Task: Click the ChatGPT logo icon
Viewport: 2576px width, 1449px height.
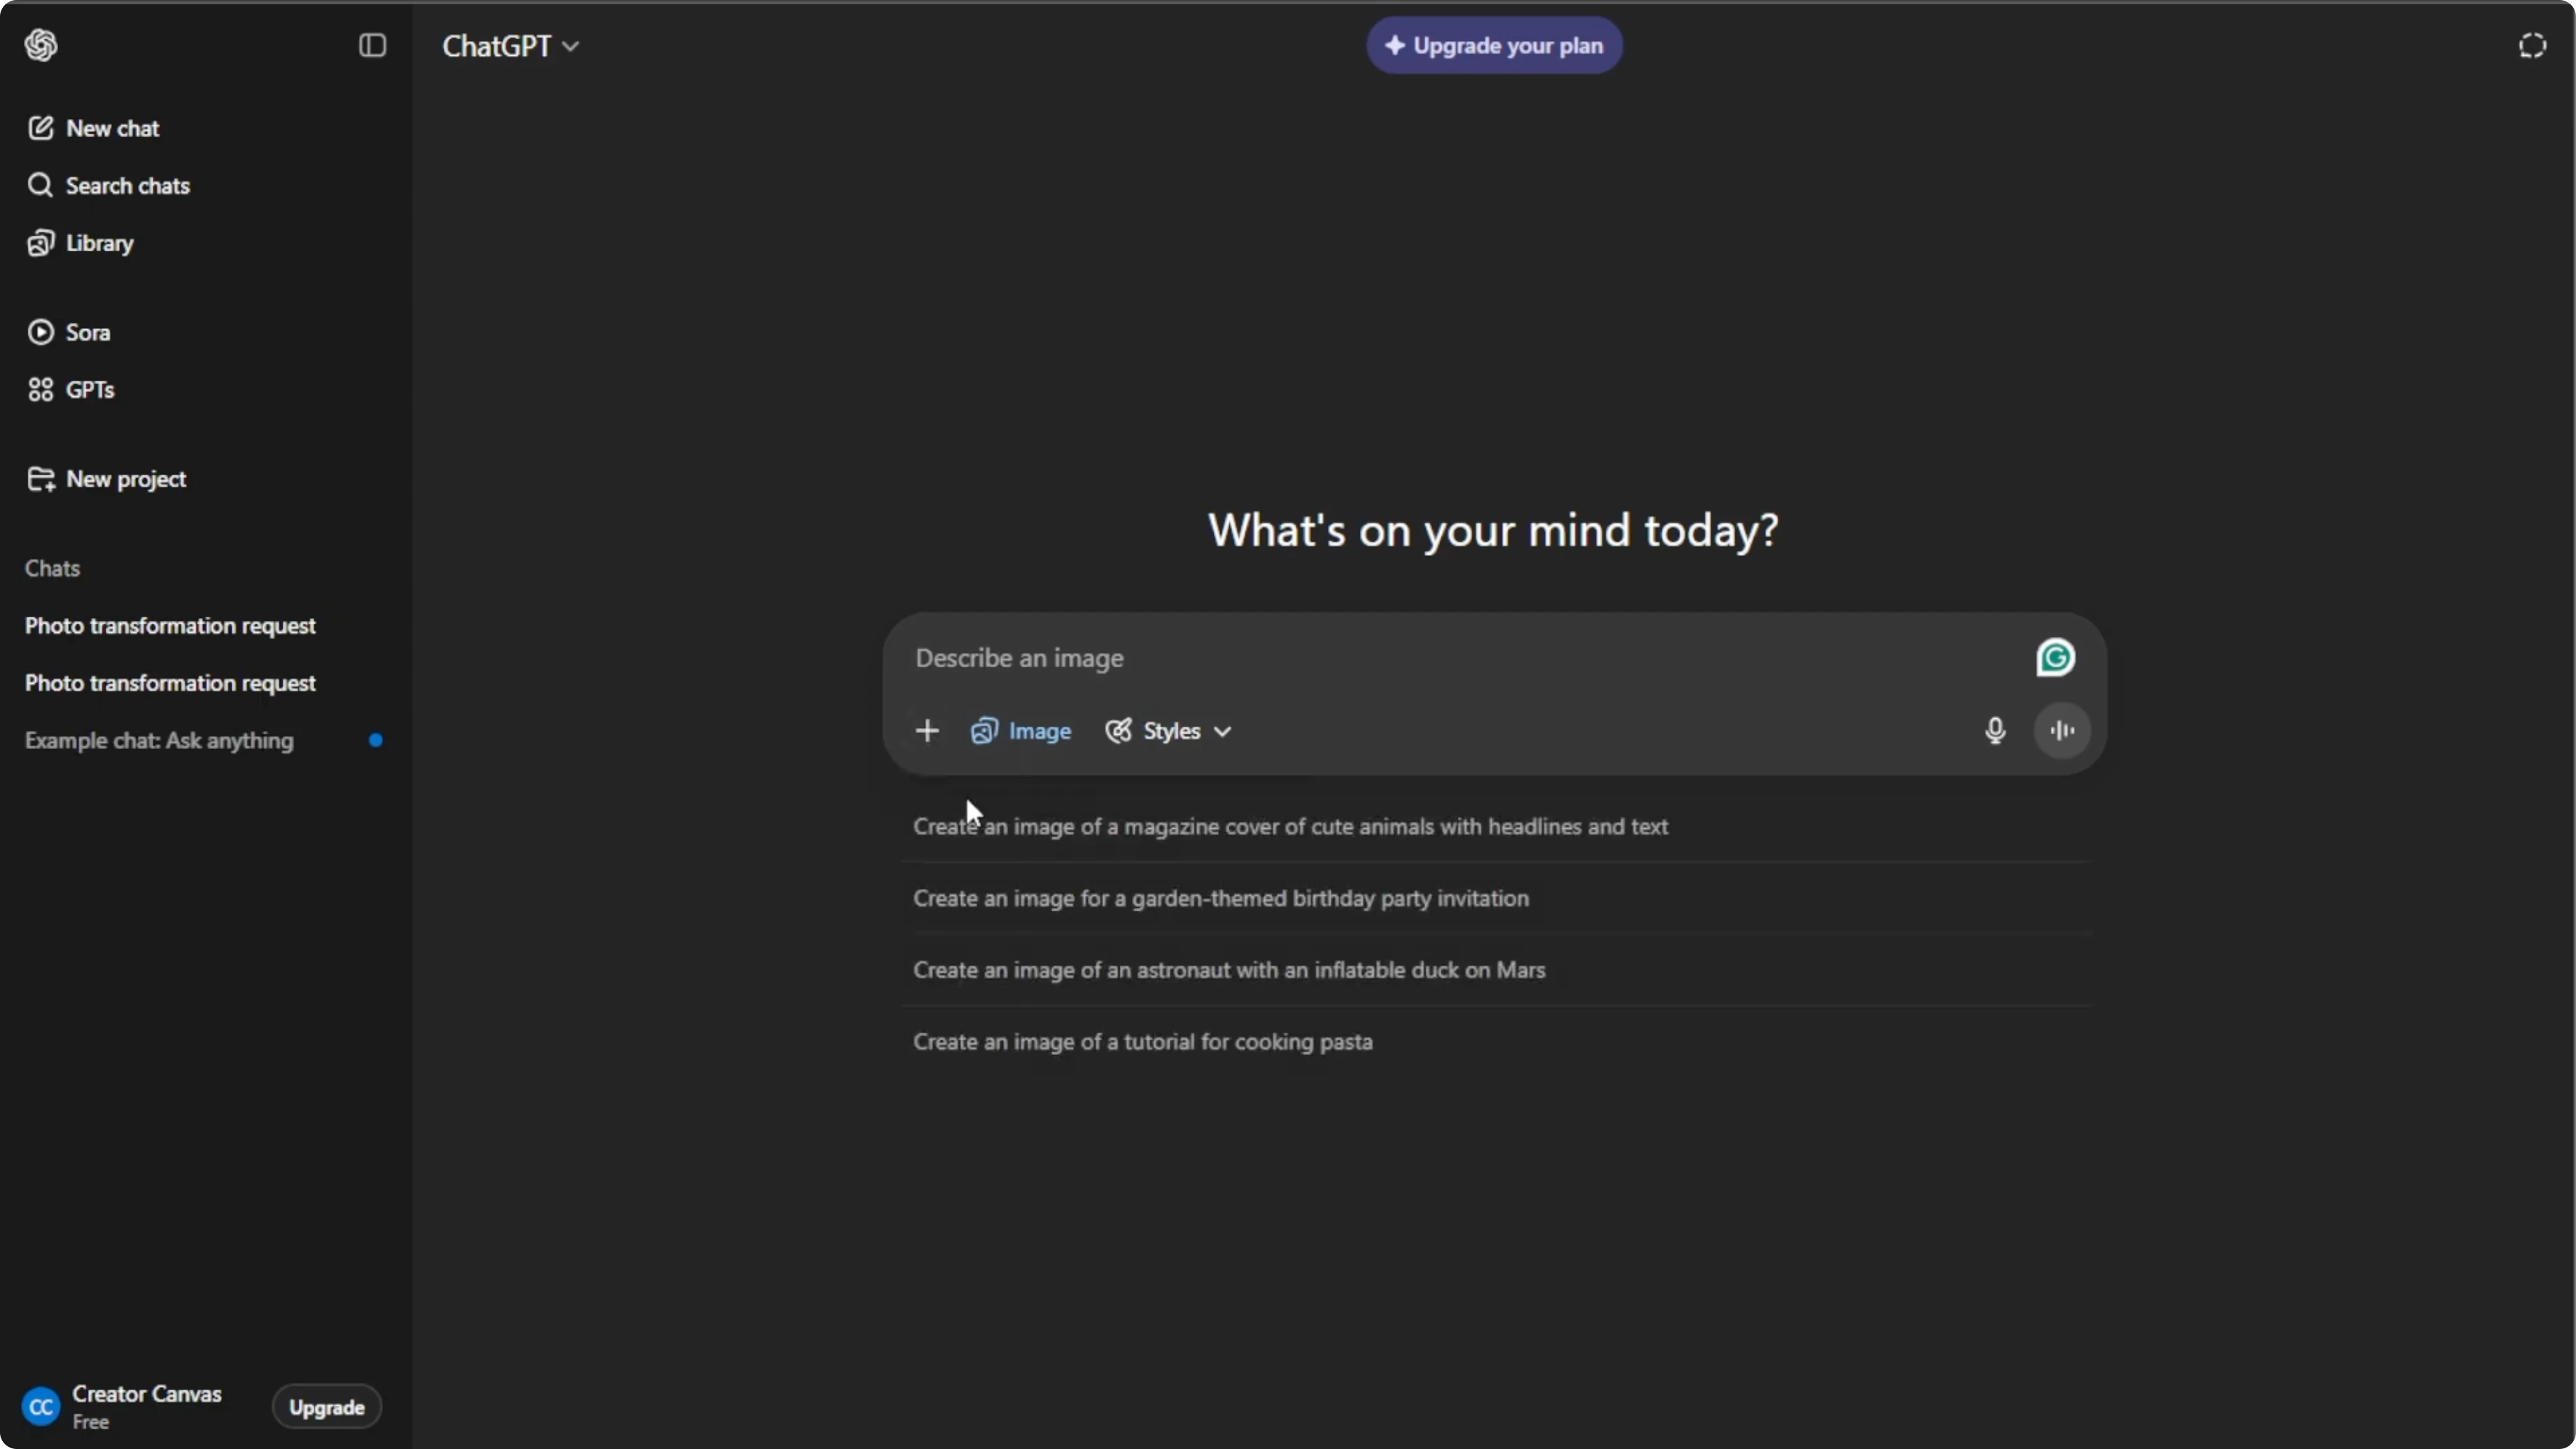Action: [41, 45]
